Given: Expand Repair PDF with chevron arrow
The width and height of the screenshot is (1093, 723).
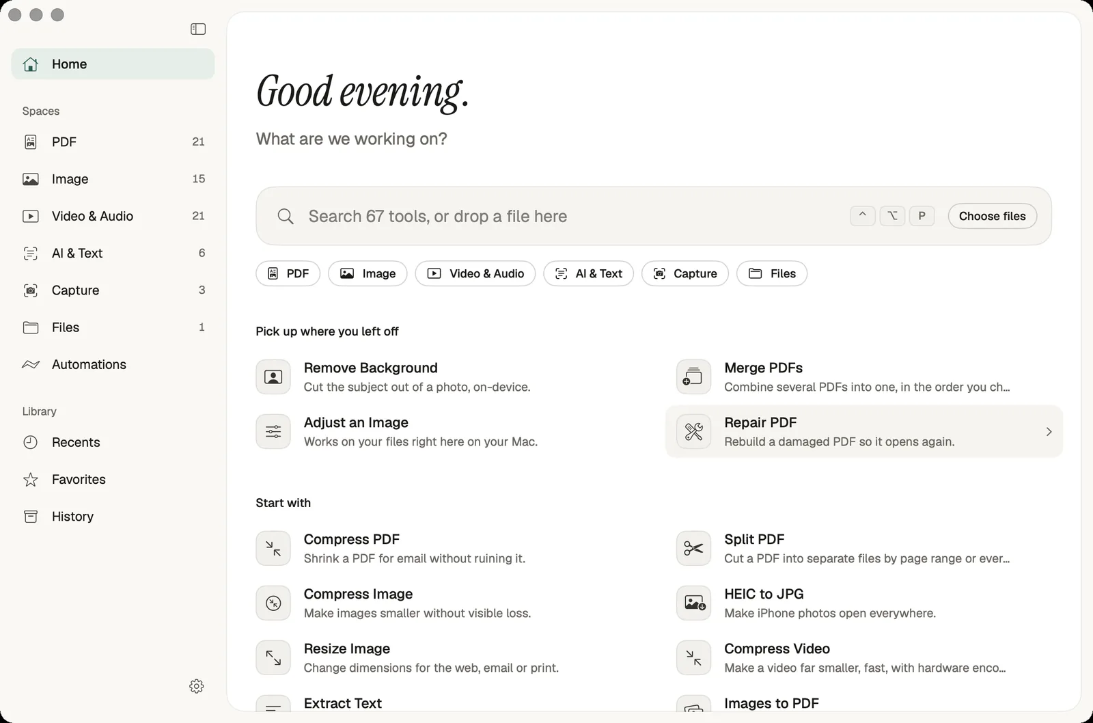Looking at the screenshot, I should pyautogui.click(x=1049, y=432).
